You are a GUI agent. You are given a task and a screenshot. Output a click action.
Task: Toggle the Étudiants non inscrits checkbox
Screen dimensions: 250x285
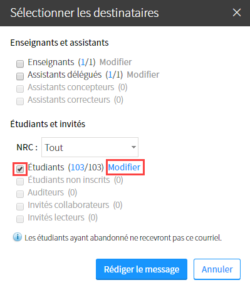(20, 182)
